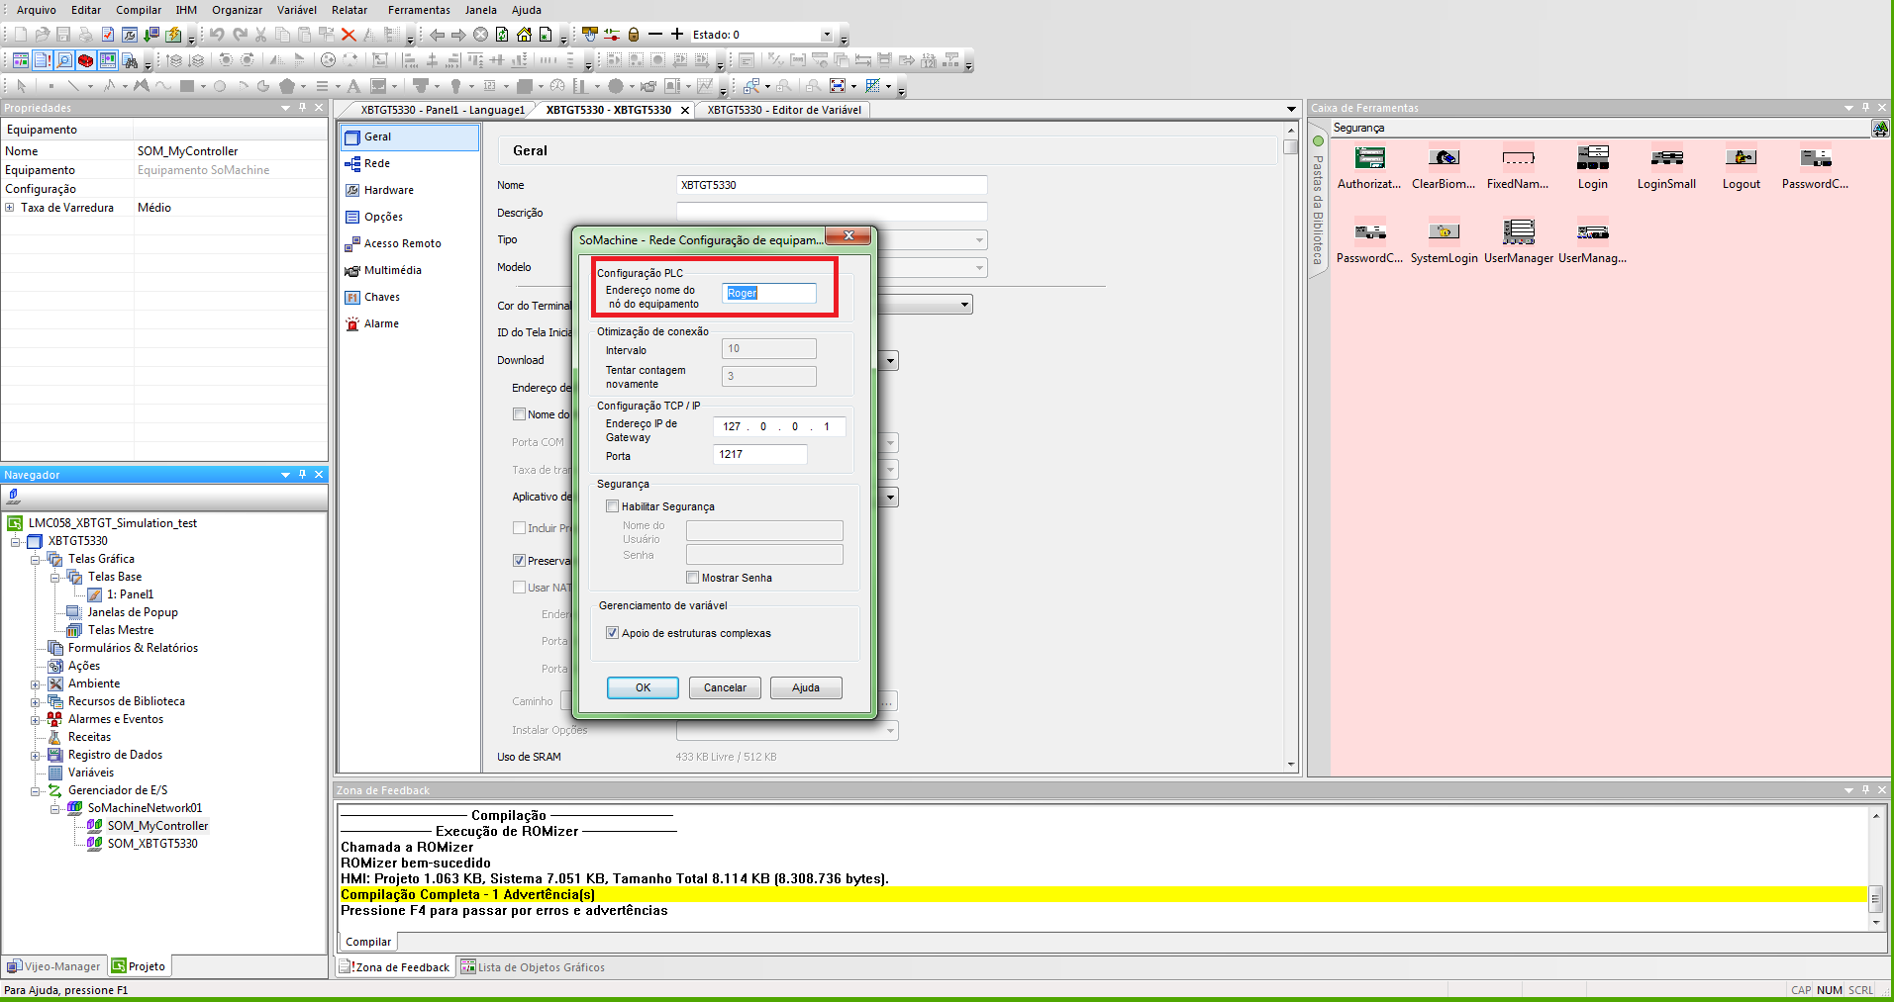The width and height of the screenshot is (1894, 1002).
Task: Click the Porta field showing 1217
Action: [759, 454]
